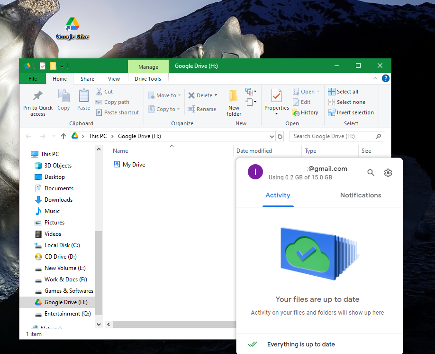The height and width of the screenshot is (354, 435).
Task: Click the purple account avatar
Action: (x=255, y=172)
